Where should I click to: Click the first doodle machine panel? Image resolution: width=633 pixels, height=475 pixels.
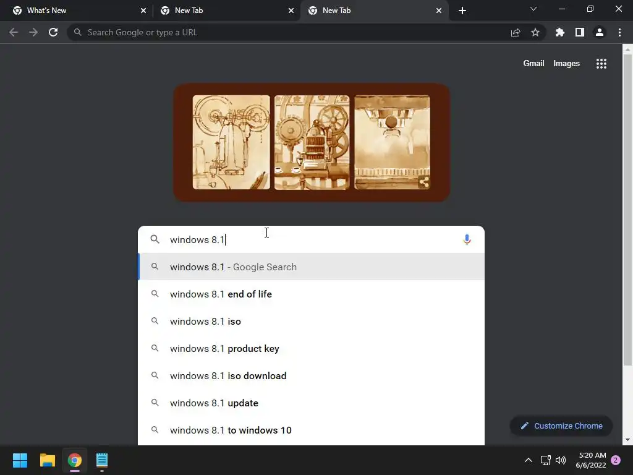pyautogui.click(x=231, y=142)
